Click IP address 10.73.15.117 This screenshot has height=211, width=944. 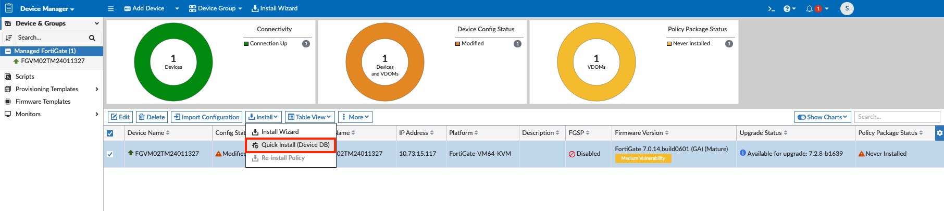(417, 154)
